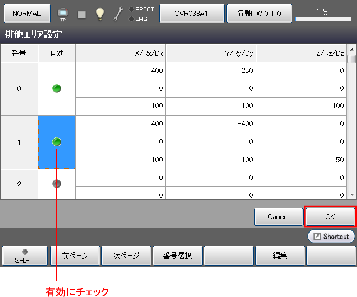Click the wrench tool icon

coord(118,14)
